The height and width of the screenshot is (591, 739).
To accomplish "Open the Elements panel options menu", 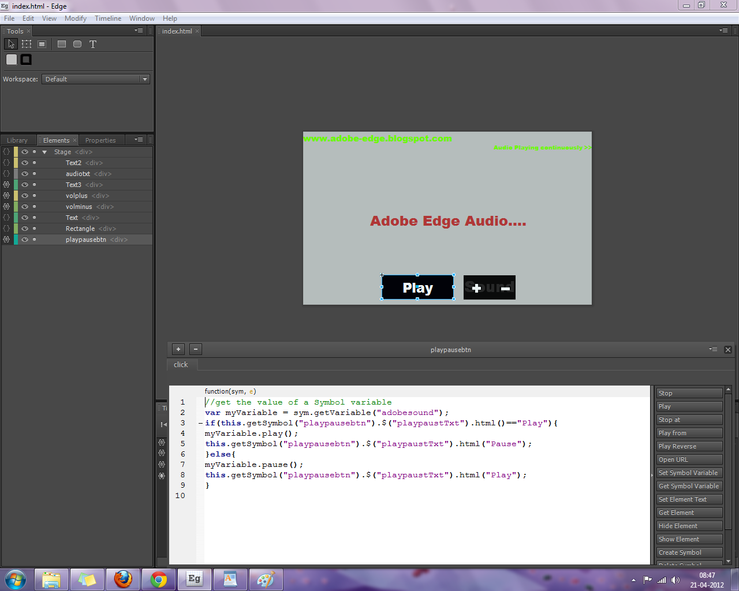I will pyautogui.click(x=137, y=140).
